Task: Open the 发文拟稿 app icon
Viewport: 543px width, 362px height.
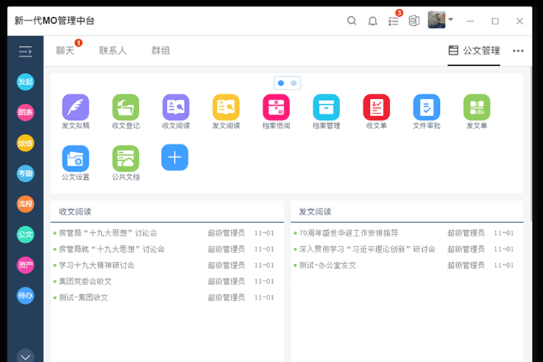Action: [x=75, y=107]
